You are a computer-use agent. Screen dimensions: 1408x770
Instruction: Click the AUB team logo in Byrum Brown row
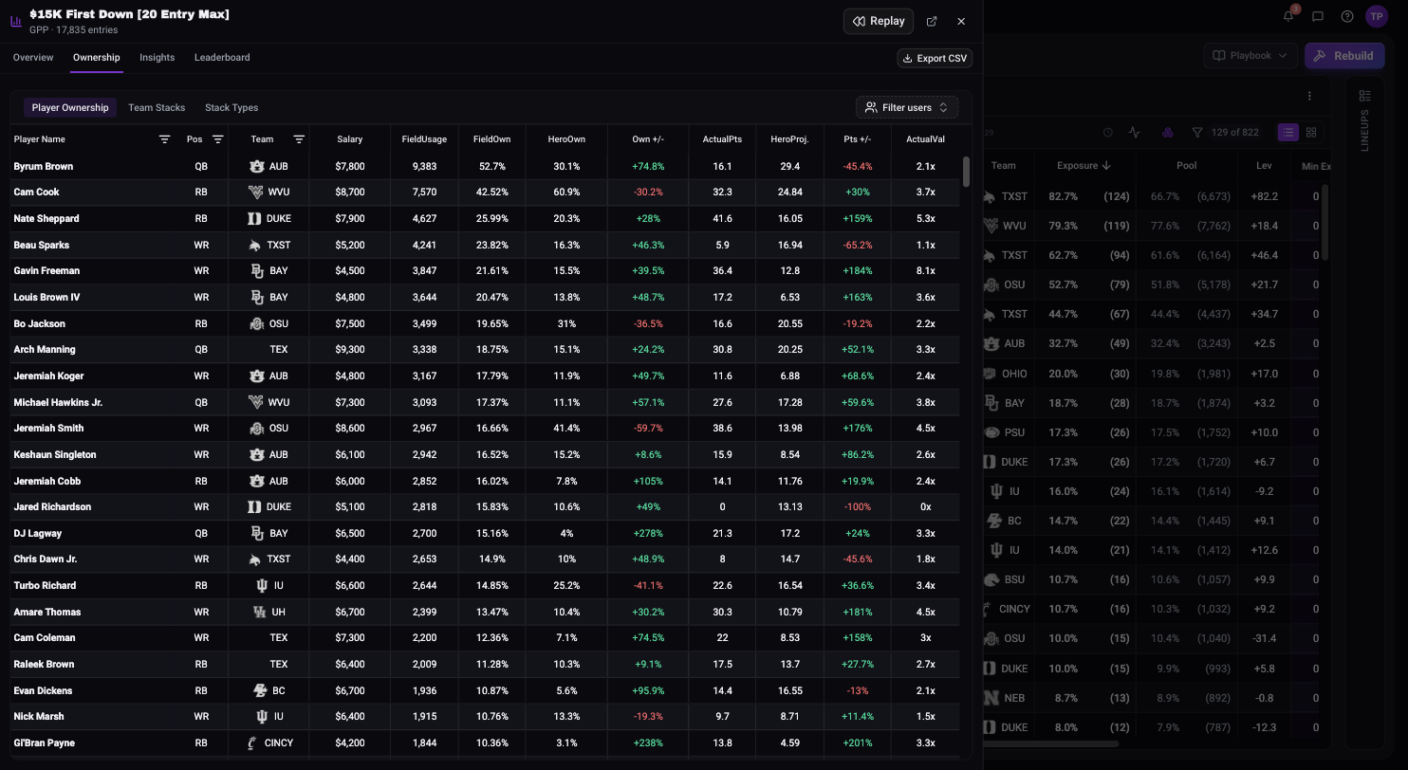click(256, 166)
